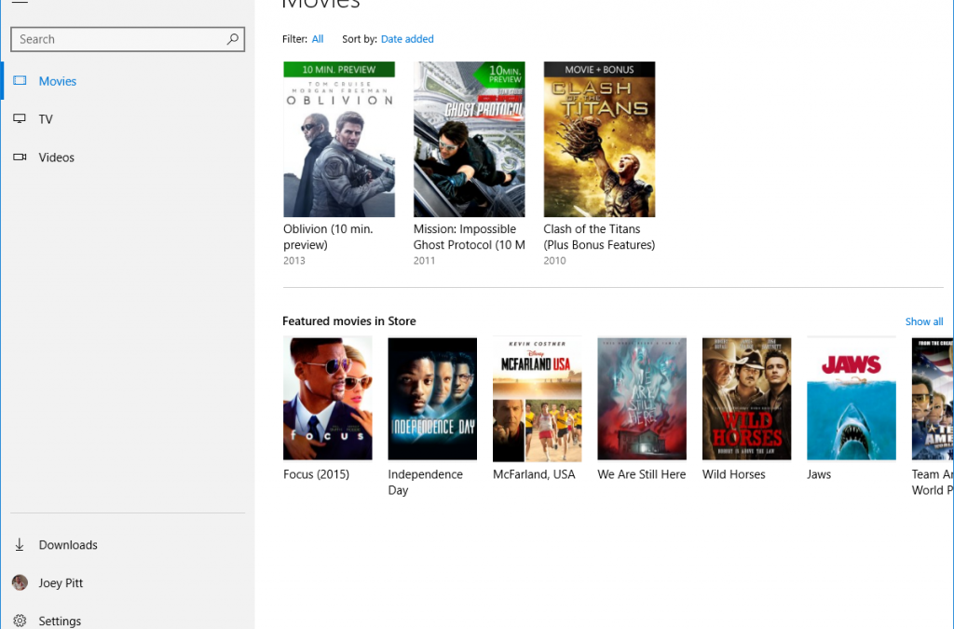Open the partly visible Team America poster

933,399
